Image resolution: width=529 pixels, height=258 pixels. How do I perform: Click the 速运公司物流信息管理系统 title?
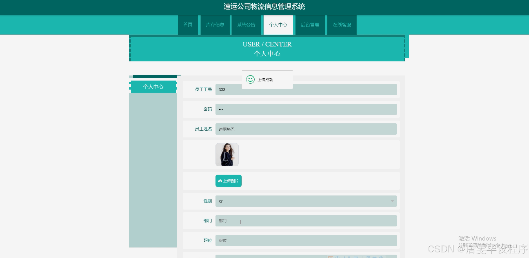(264, 6)
